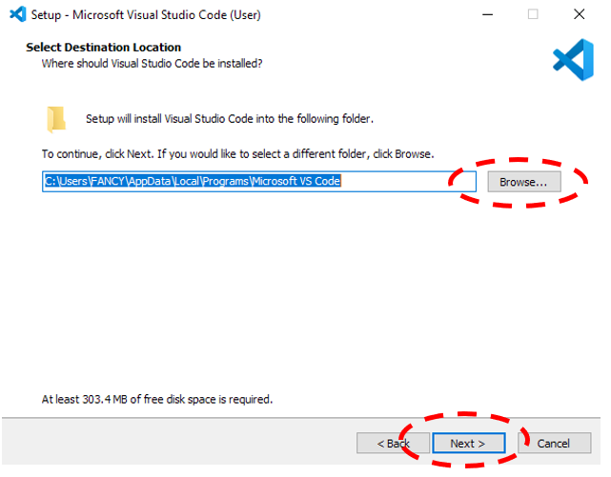Click the 'Setup will install Visual Studio Code' message
Screen dimensions: 611x477
pyautogui.click(x=229, y=119)
